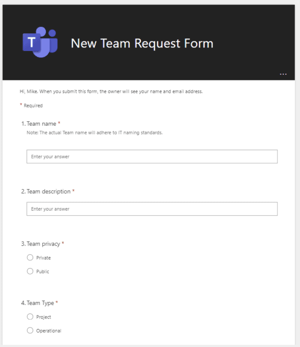300x347 pixels.
Task: Select Project as the Team Type
Action: pos(30,317)
